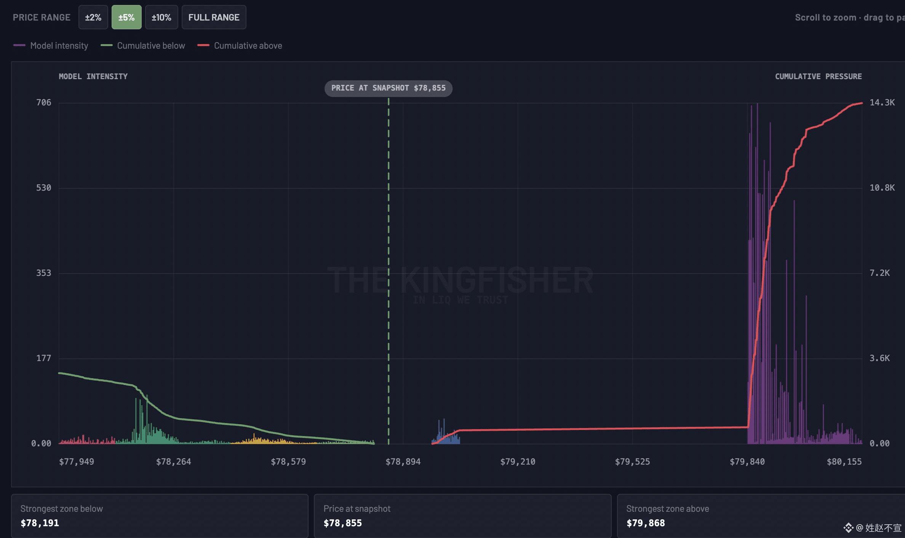Toggle the Cumulative above legend series
The width and height of the screenshot is (905, 538).
point(240,46)
